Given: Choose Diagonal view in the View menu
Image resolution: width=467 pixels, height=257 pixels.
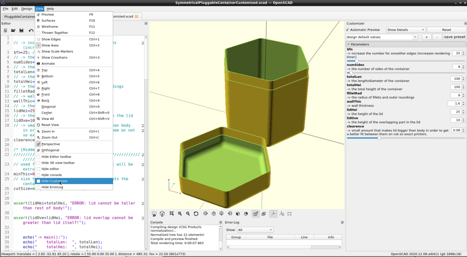Looking at the screenshot, I should 74,107.
